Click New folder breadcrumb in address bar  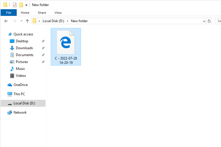pos(79,21)
